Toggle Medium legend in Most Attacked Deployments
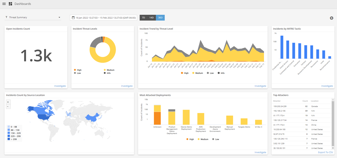Image resolution: width=337 pixels, height=158 pixels. pyautogui.click(x=203, y=139)
